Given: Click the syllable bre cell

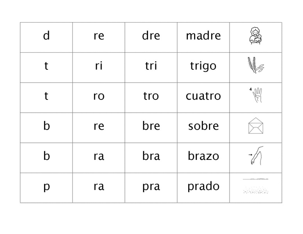Looking at the screenshot, I should (x=151, y=128).
